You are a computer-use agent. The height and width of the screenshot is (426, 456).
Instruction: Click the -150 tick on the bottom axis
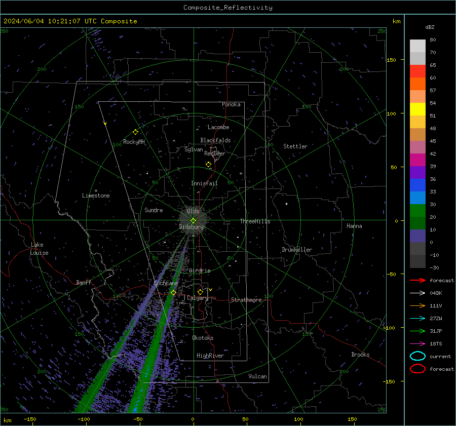pos(30,419)
